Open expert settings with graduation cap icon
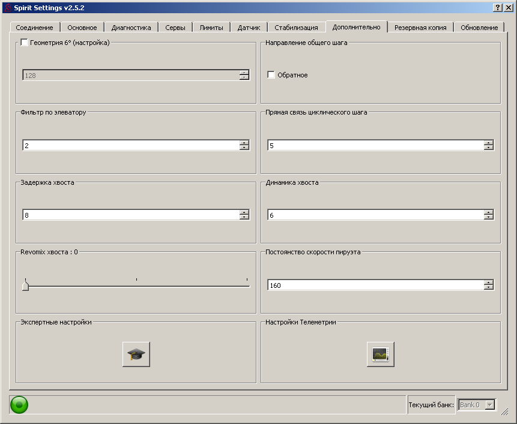Viewport: 517px width, 424px height. pos(136,354)
